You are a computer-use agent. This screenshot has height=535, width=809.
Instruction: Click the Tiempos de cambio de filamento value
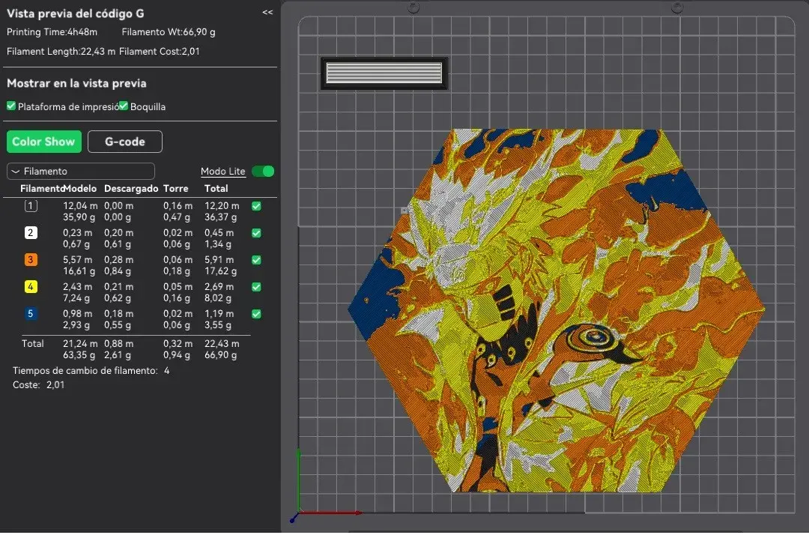tap(166, 370)
